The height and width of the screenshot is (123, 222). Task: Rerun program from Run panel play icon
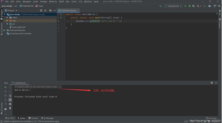[5, 87]
